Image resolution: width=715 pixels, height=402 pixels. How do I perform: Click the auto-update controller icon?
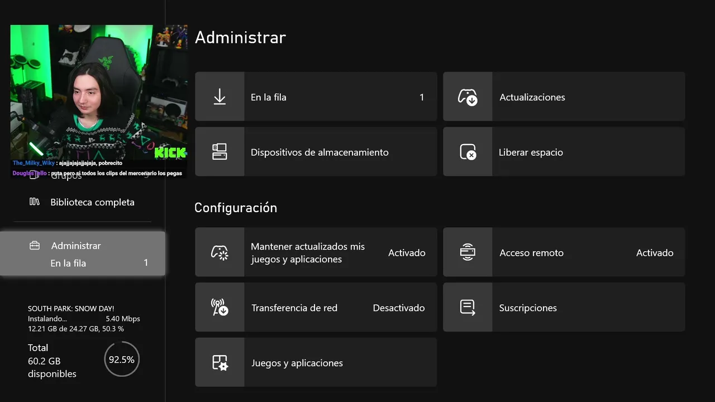click(220, 252)
